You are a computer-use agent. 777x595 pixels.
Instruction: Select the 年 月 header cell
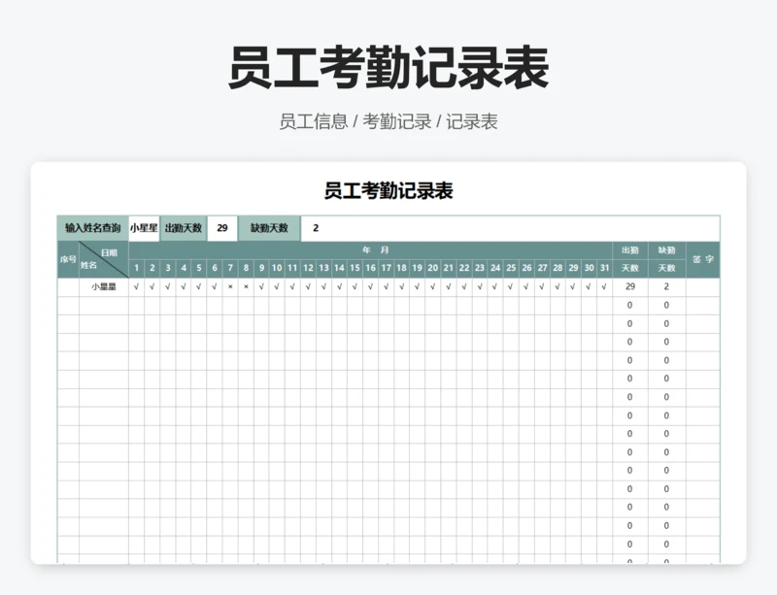point(371,250)
